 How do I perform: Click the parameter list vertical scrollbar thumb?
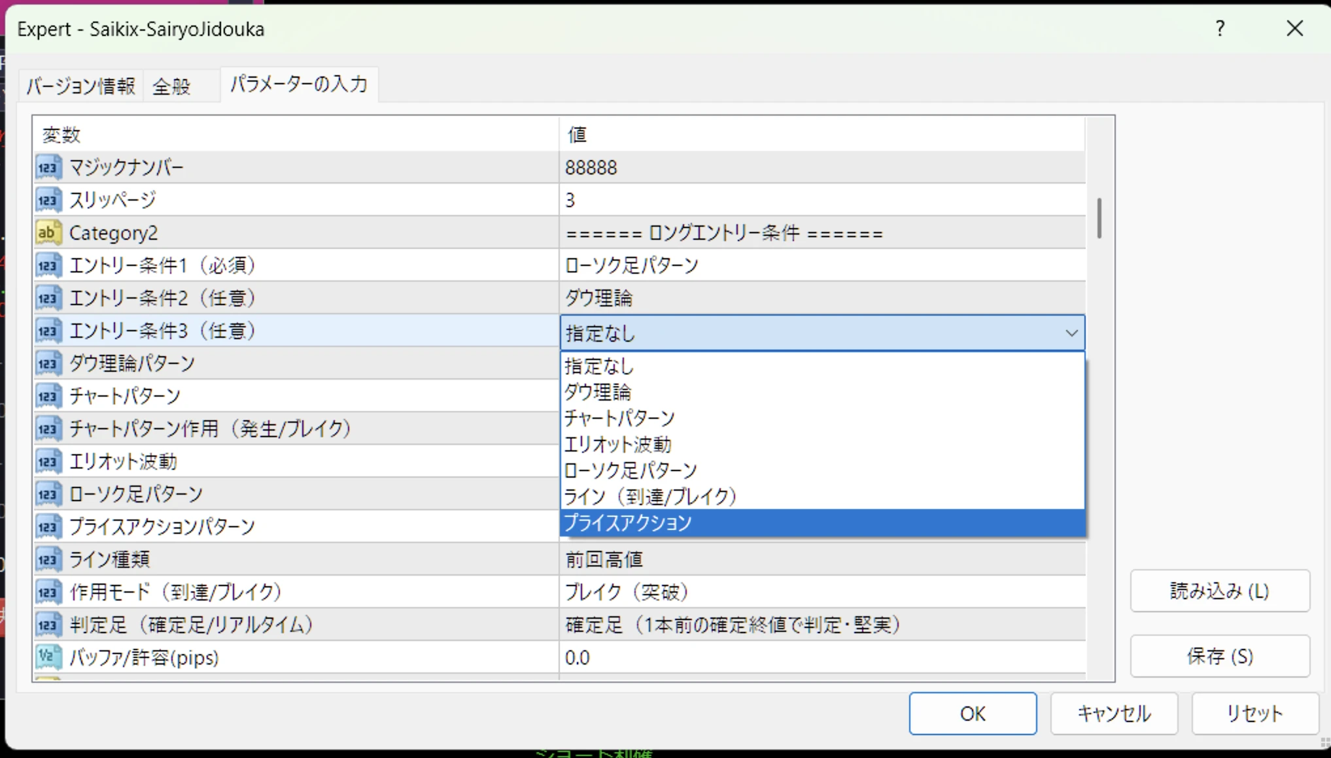(x=1099, y=218)
